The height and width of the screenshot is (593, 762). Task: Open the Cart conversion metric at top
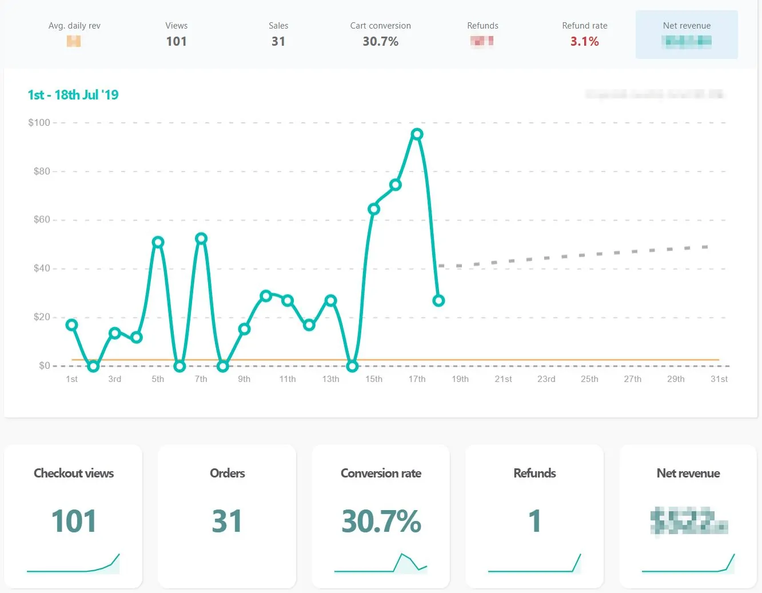click(380, 33)
